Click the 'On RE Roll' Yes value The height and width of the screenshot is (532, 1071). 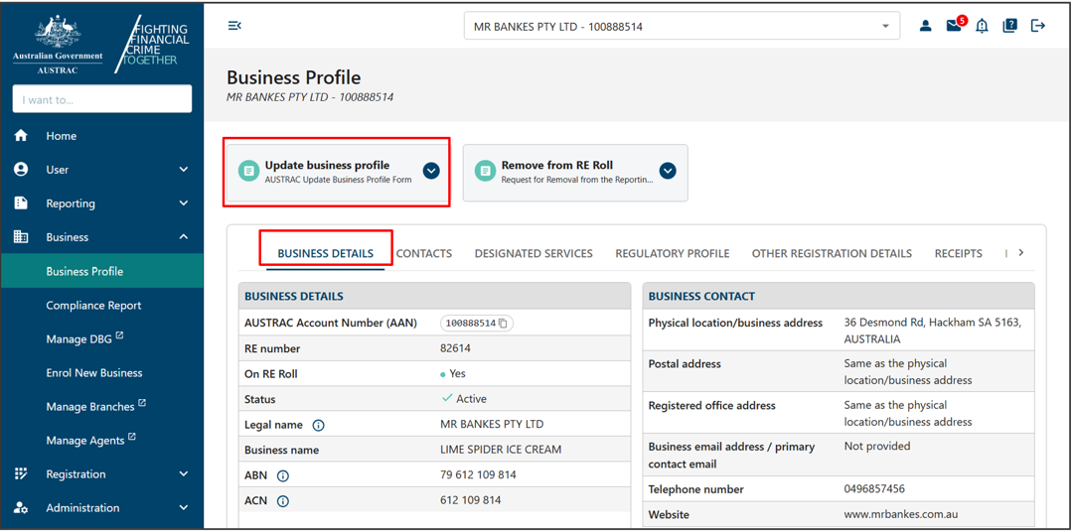(x=453, y=374)
